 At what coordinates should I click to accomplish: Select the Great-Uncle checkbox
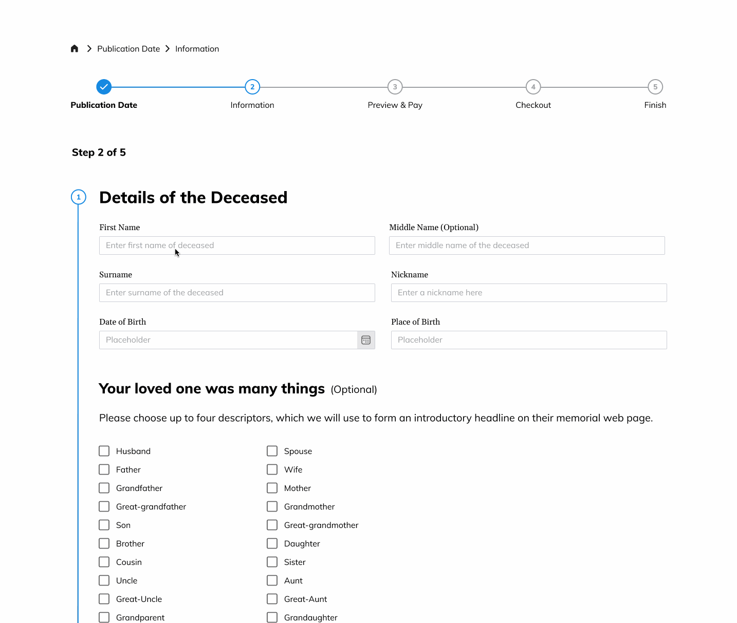tap(104, 599)
